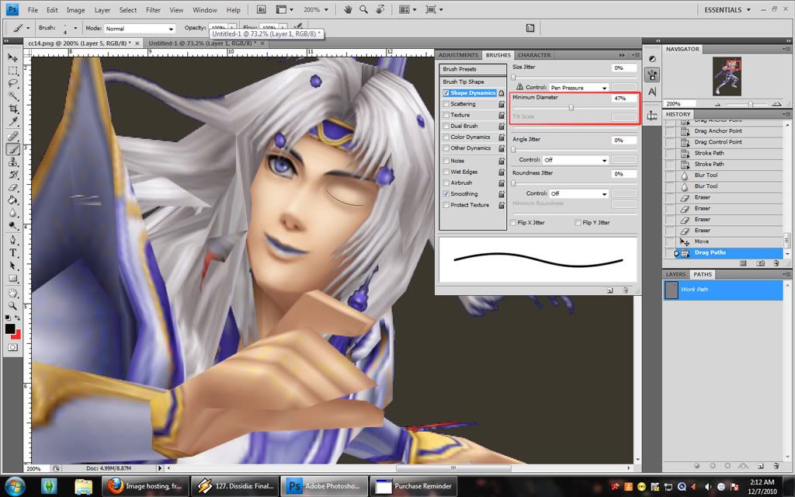
Task: Select the Move step in History
Action: 702,242
